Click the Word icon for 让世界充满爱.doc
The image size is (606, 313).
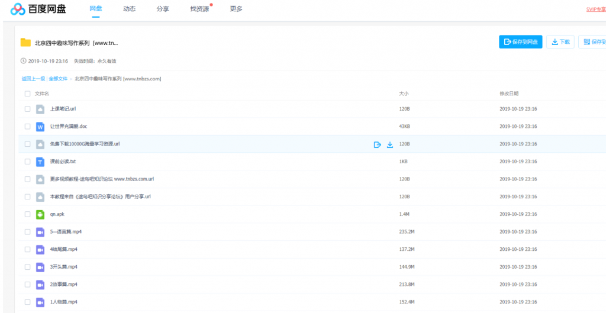(40, 127)
